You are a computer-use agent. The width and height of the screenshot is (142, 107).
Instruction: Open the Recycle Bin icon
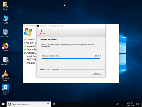pos(5,33)
